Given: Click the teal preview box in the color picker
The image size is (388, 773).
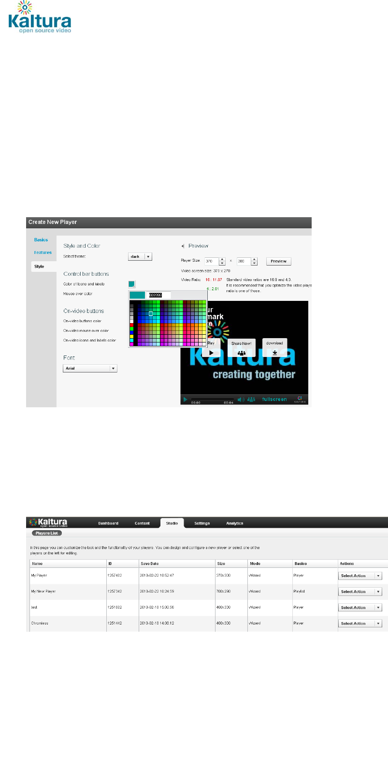Looking at the screenshot, I should [137, 295].
